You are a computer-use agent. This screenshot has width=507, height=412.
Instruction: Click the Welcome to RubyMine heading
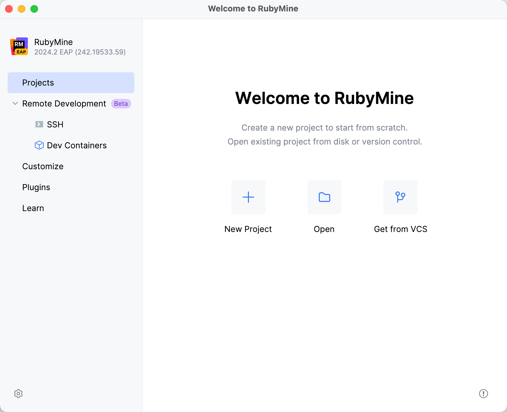pos(324,98)
